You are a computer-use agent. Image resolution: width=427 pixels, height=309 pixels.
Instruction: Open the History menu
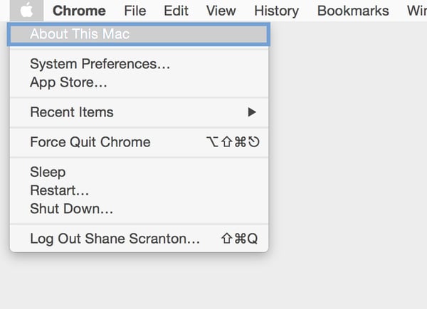click(x=276, y=11)
